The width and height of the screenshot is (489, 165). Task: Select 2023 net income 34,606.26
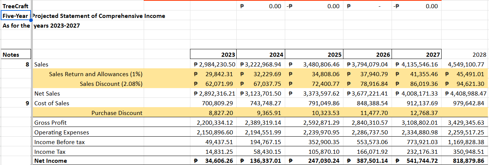click(x=213, y=161)
